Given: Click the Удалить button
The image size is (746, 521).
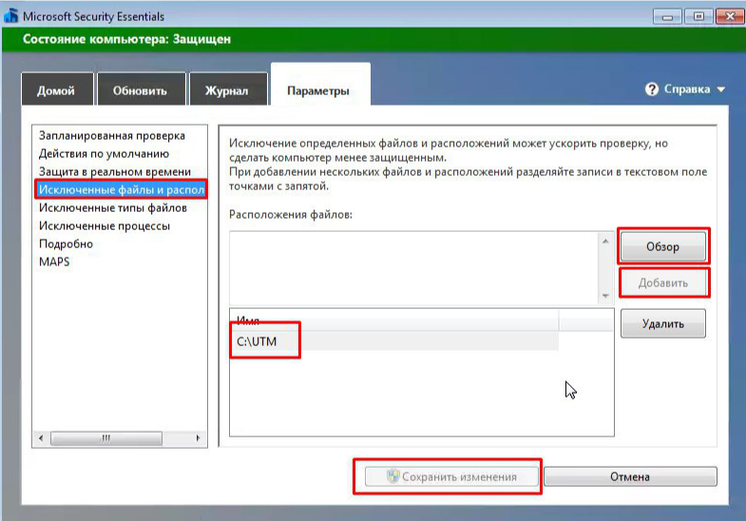Looking at the screenshot, I should tap(662, 324).
